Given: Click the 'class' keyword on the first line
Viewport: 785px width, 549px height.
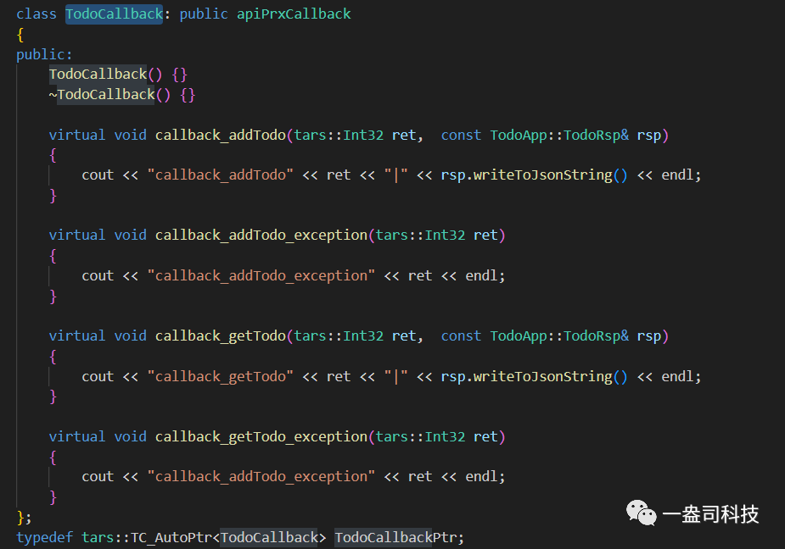Looking at the screenshot, I should coord(36,14).
